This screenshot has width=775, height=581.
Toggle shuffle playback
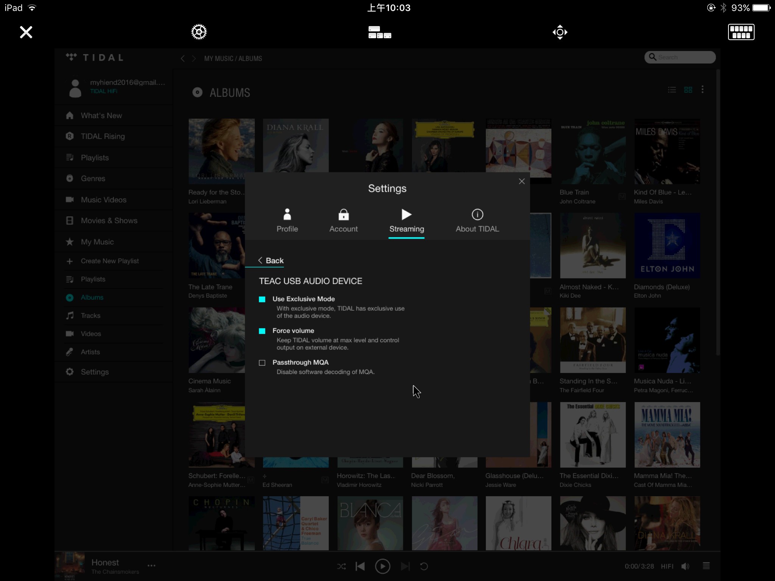[x=341, y=566]
